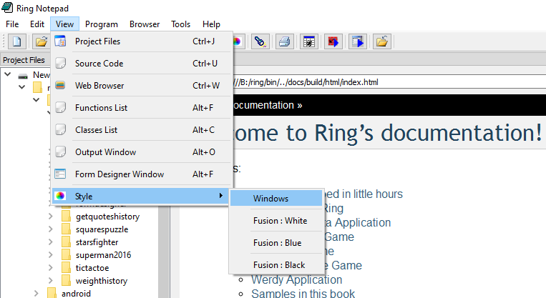Screen dimensions: 546x298
Task: Click the Open file folder toolbar icon
Action: point(42,41)
